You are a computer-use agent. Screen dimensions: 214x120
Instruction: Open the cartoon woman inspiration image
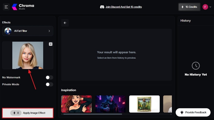click(x=77, y=104)
